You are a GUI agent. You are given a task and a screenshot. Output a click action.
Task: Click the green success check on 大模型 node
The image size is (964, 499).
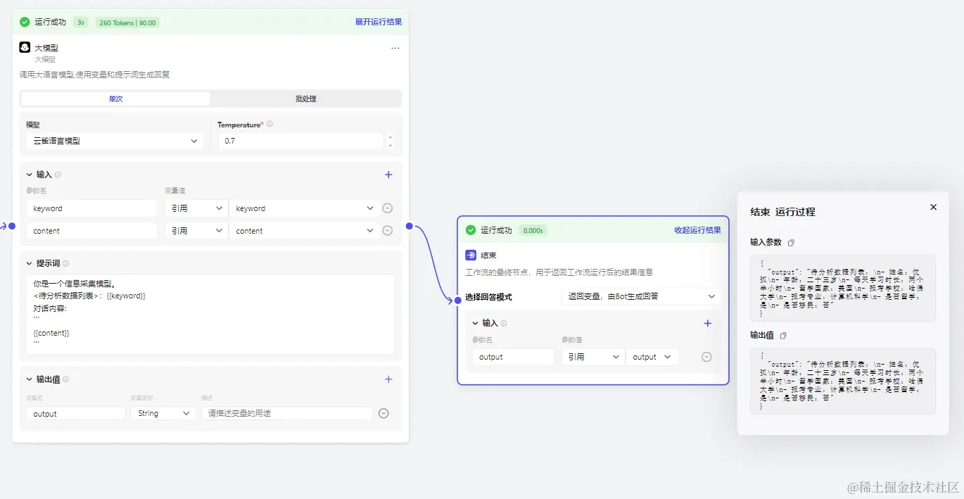pyautogui.click(x=25, y=22)
